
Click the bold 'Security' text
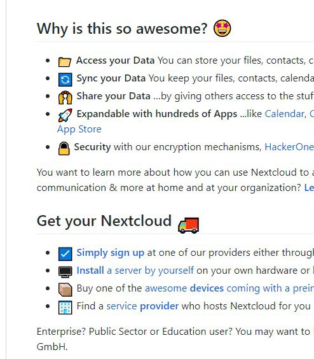(92, 147)
